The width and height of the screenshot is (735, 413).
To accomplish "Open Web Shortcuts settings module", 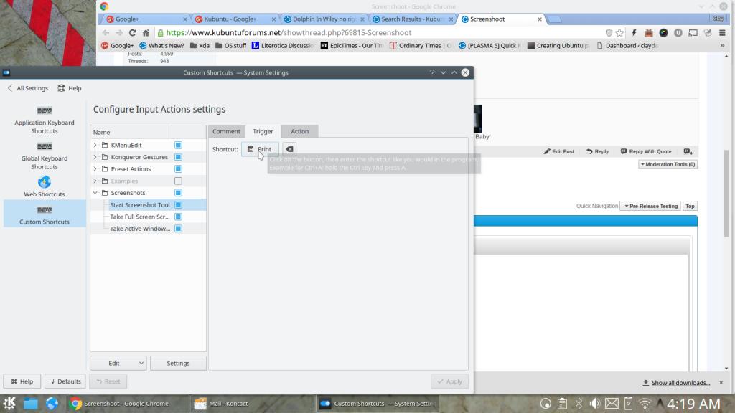I will (45, 186).
